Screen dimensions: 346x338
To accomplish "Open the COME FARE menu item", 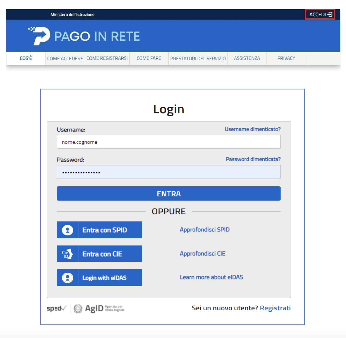I will 149,58.
